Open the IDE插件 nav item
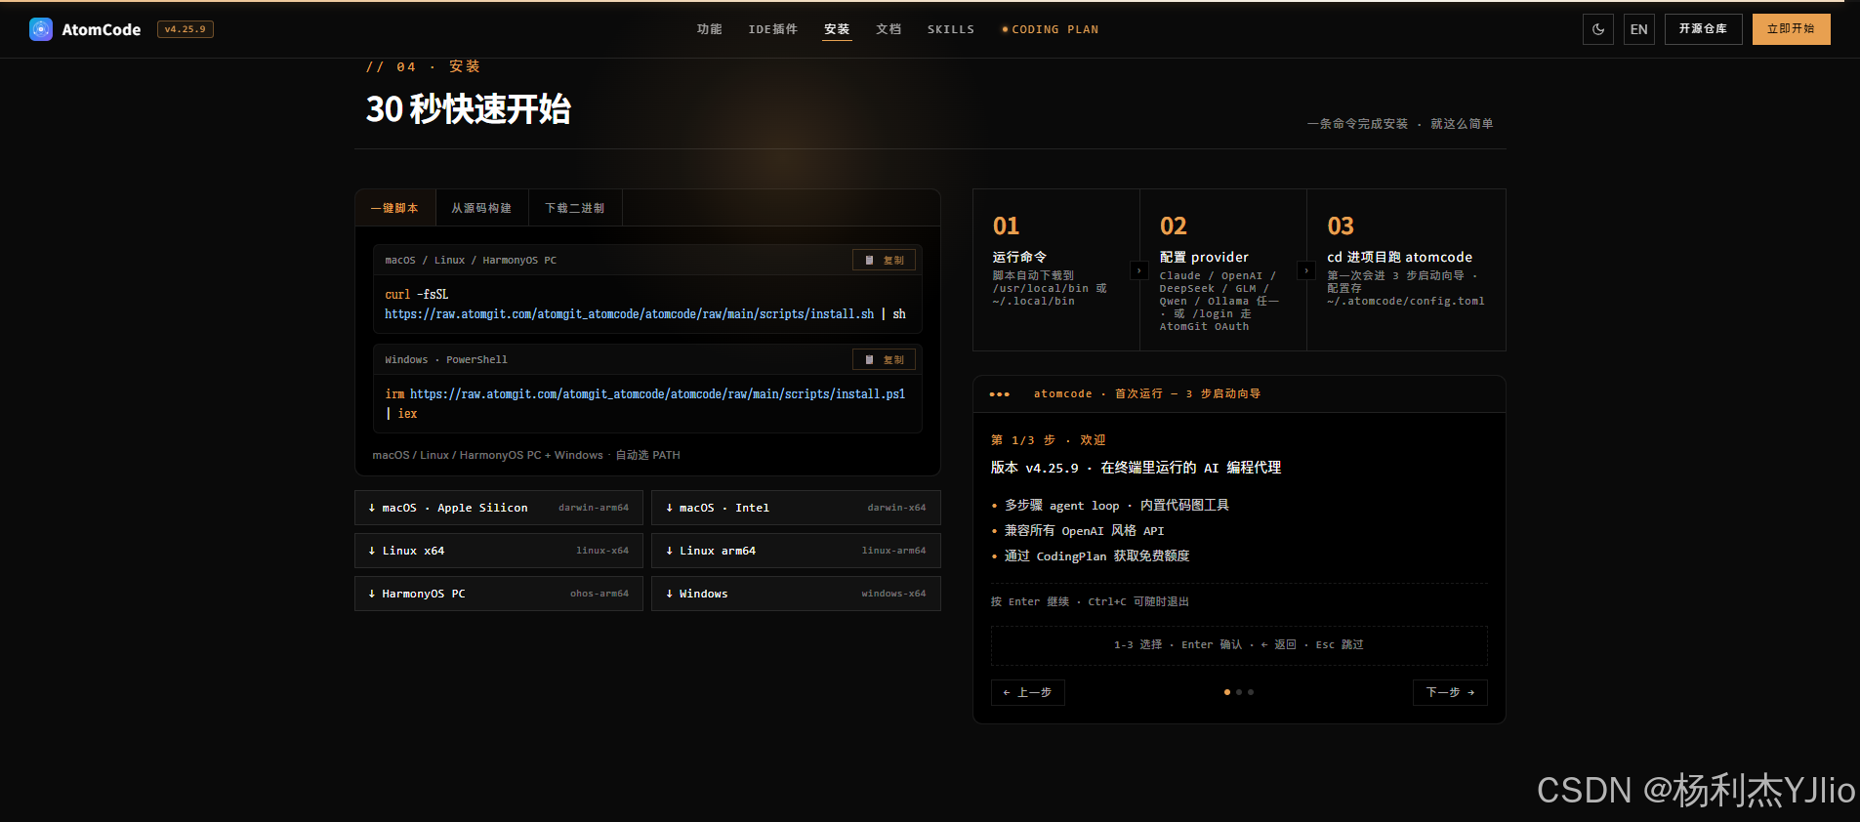This screenshot has width=1860, height=822. (773, 29)
